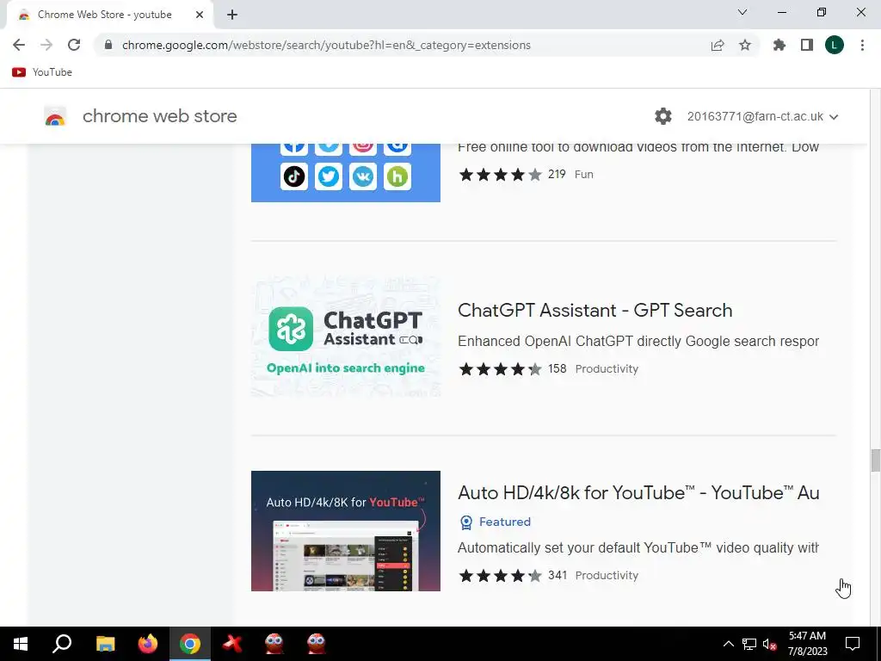
Task: Click the lock icon in address bar
Action: [x=108, y=45]
